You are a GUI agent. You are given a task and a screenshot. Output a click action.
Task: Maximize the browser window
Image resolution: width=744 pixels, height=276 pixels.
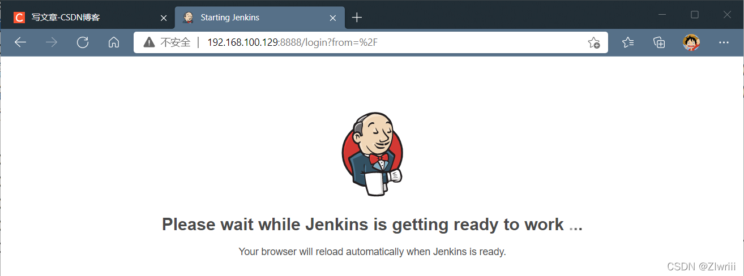[695, 15]
